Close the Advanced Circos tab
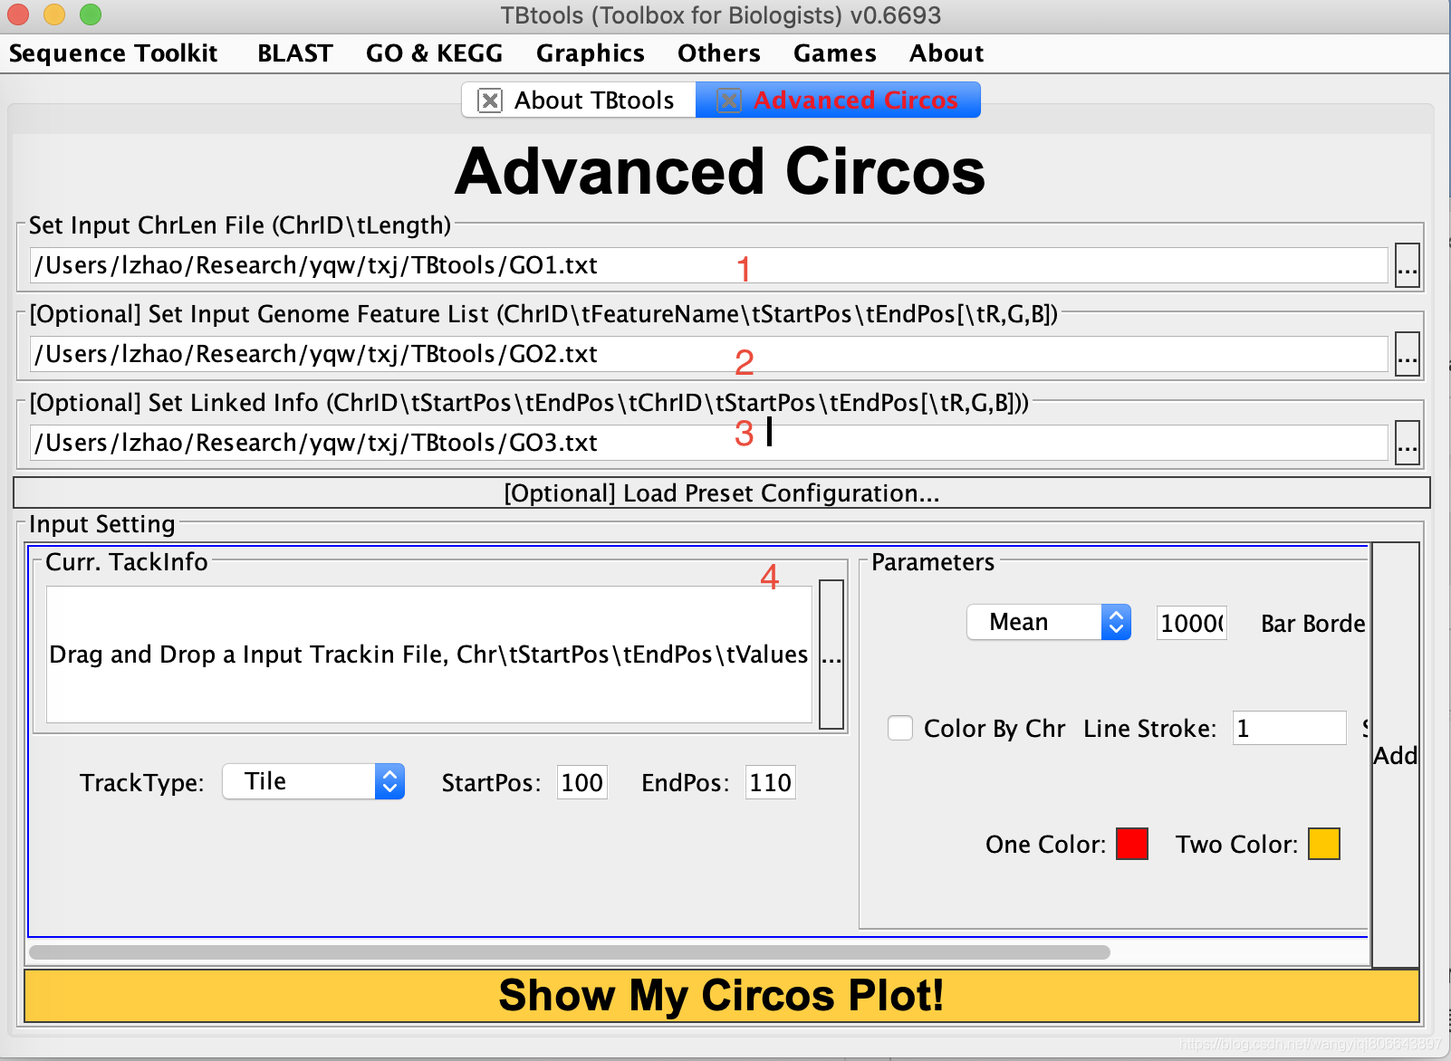The image size is (1451, 1061). 728,100
